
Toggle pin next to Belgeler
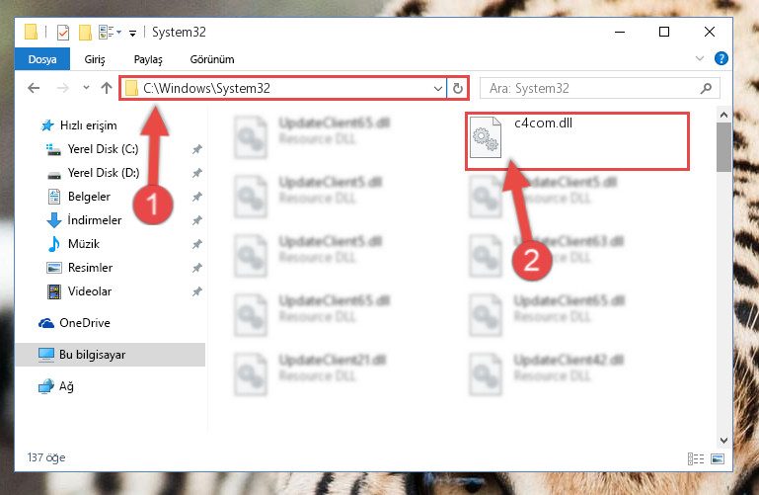[196, 197]
